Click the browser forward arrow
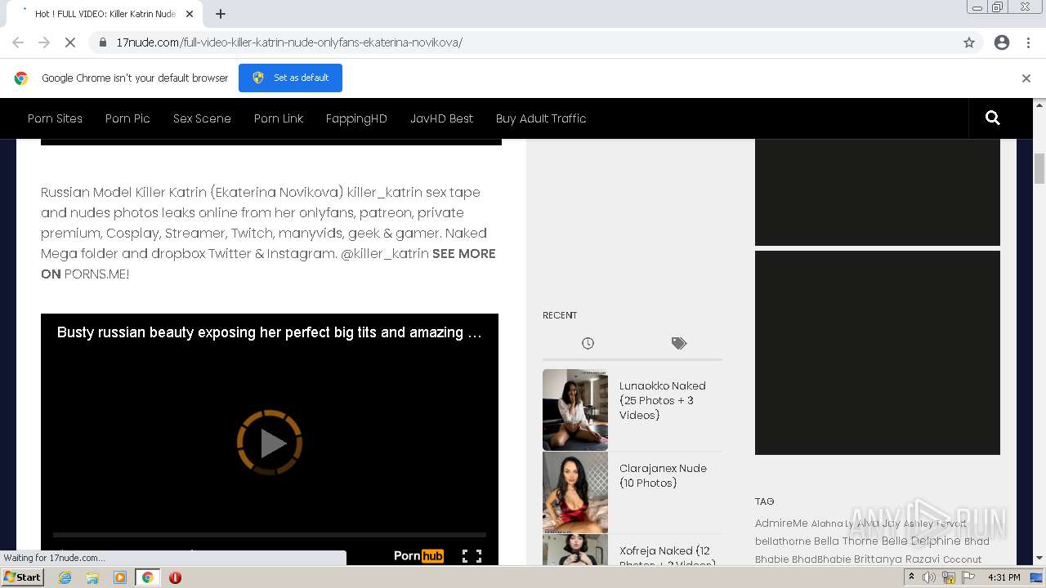The width and height of the screenshot is (1046, 588). 44,42
